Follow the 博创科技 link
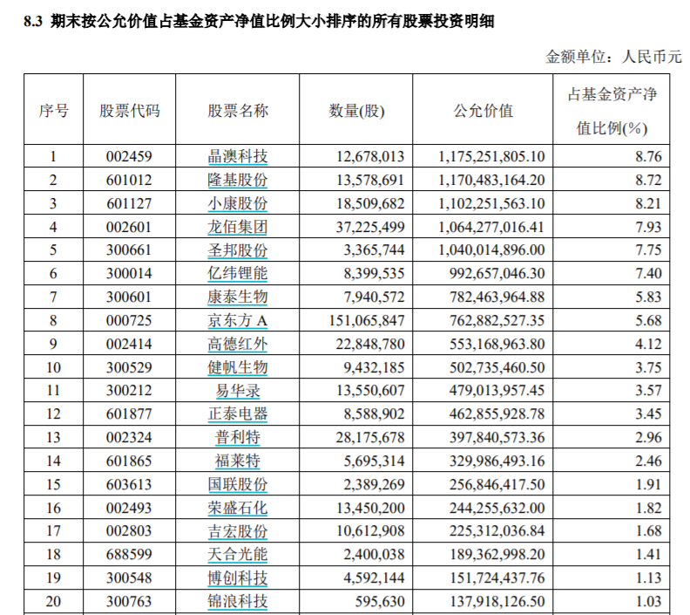The height and width of the screenshot is (615, 690). click(238, 578)
